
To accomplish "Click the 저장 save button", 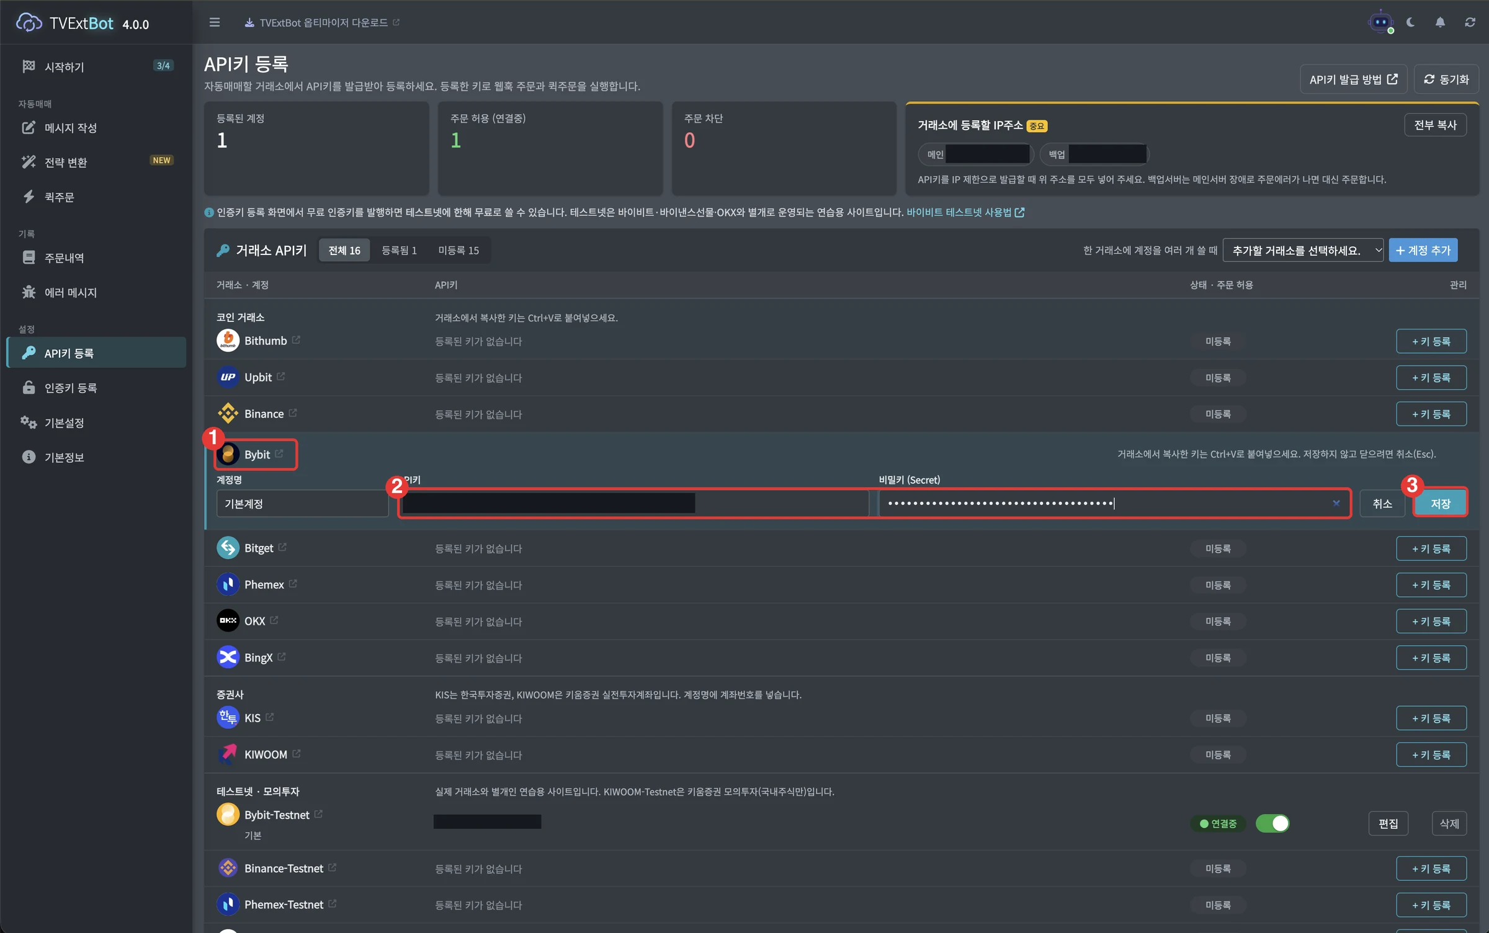I will pos(1440,504).
